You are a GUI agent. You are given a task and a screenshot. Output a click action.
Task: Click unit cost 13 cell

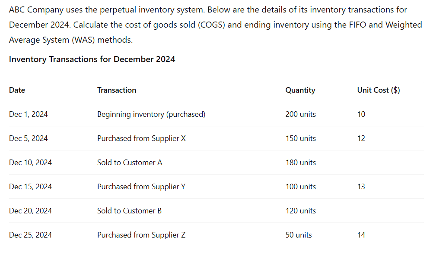point(361,187)
